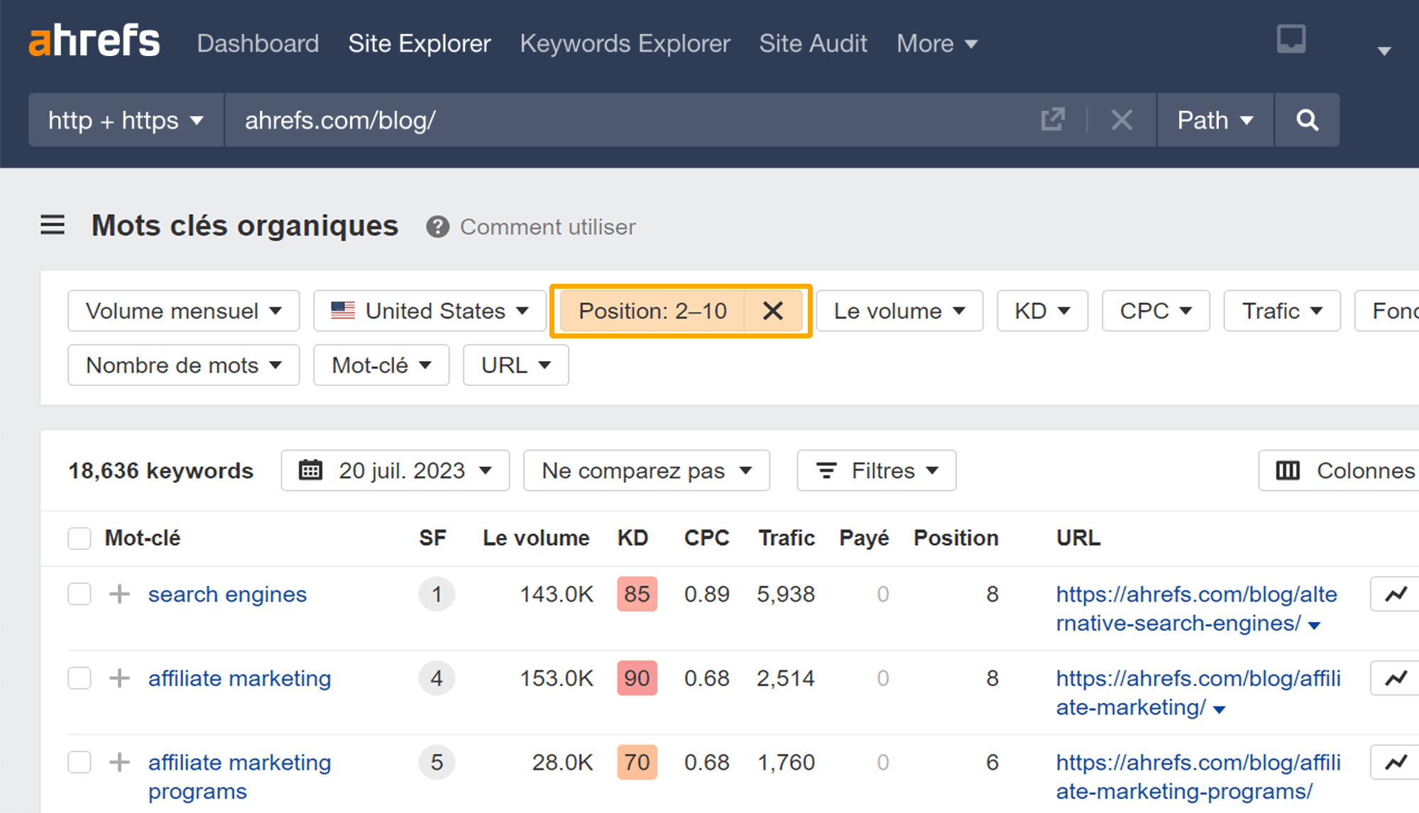
Task: Expand details for affiliate marketing with the plus icon
Action: [119, 678]
